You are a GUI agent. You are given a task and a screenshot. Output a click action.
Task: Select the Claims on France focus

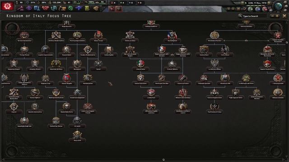(x=183, y=80)
